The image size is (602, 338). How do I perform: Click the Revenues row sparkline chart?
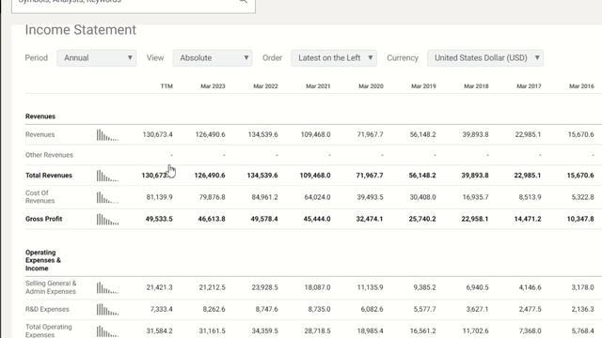[x=107, y=135]
